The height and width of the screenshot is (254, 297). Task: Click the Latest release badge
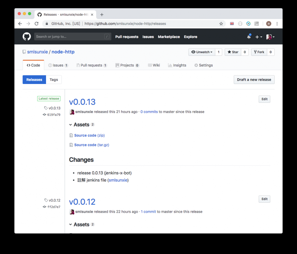[49, 99]
